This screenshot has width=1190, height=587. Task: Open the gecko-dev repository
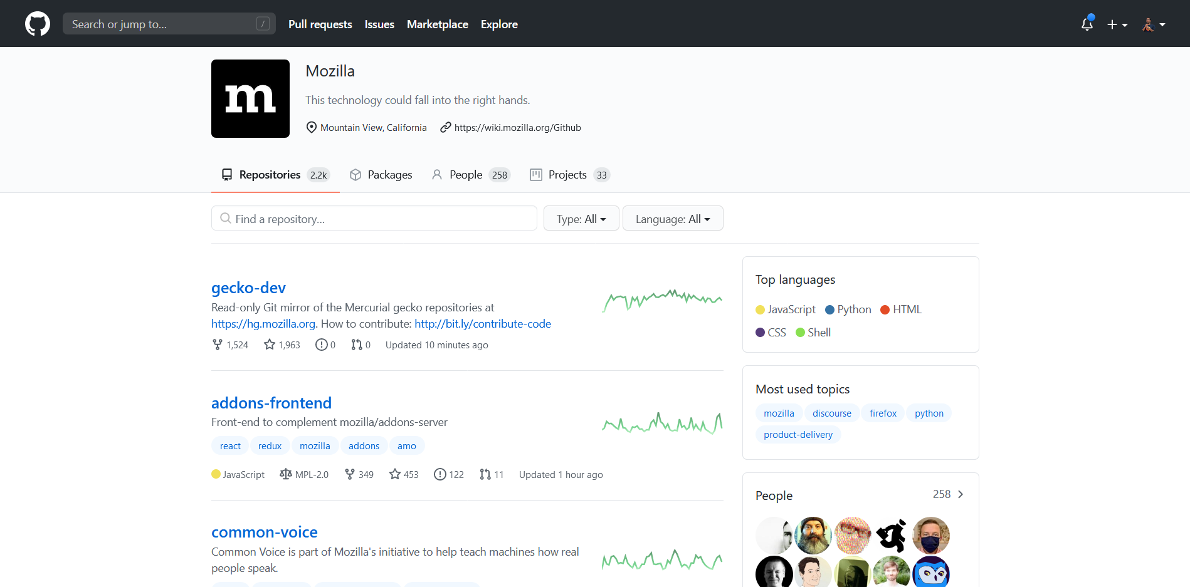point(248,288)
